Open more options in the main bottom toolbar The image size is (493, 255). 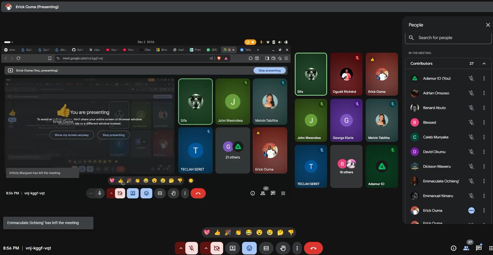coord(297,248)
